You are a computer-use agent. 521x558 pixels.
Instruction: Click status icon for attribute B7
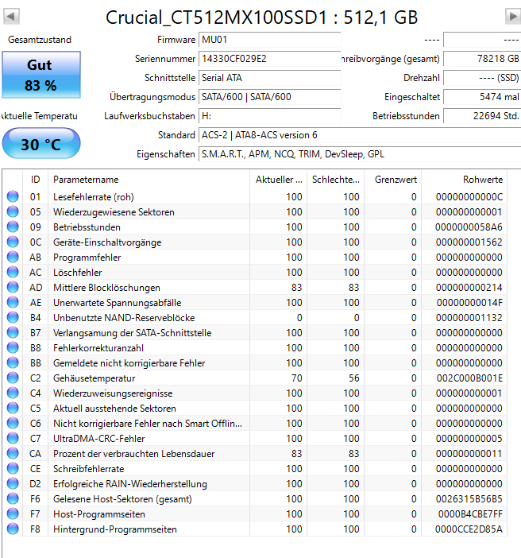(13, 333)
